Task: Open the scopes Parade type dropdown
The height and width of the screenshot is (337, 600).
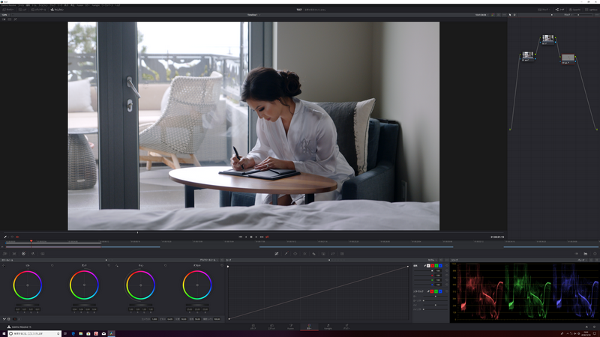Action: click(x=582, y=260)
